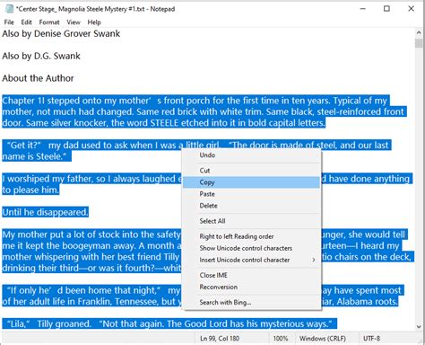
Task: Open the Format menu
Action: (49, 22)
